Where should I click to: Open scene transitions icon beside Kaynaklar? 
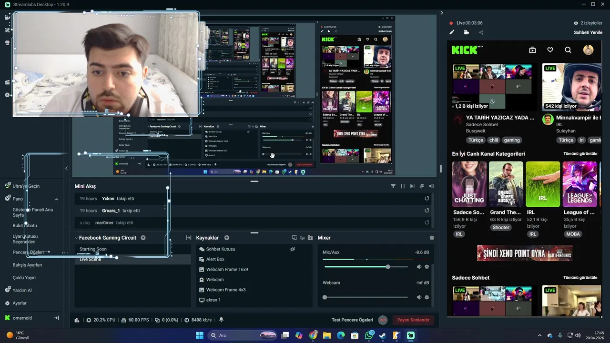click(189, 238)
